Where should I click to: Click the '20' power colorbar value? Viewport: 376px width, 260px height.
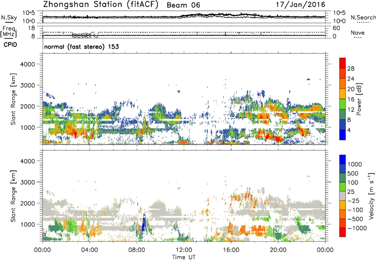(x=351, y=89)
